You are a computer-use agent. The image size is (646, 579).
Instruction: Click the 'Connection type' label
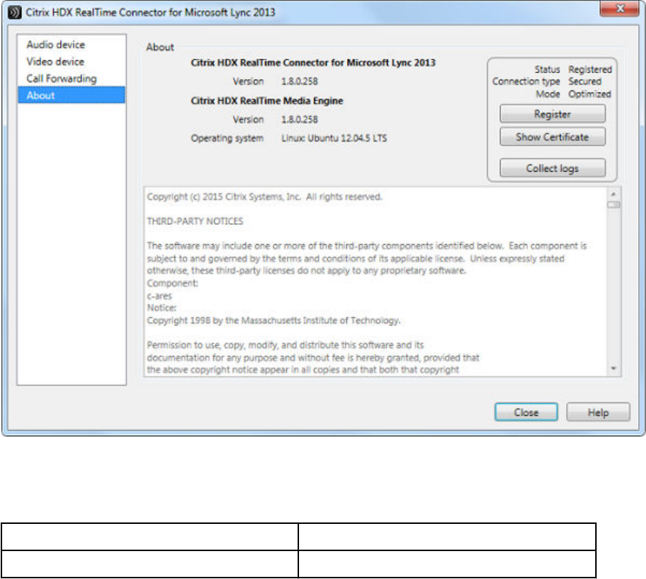coord(526,82)
